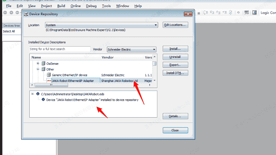This screenshot has width=276, height=155.
Task: Click the Install... button
Action: pos(175,49)
